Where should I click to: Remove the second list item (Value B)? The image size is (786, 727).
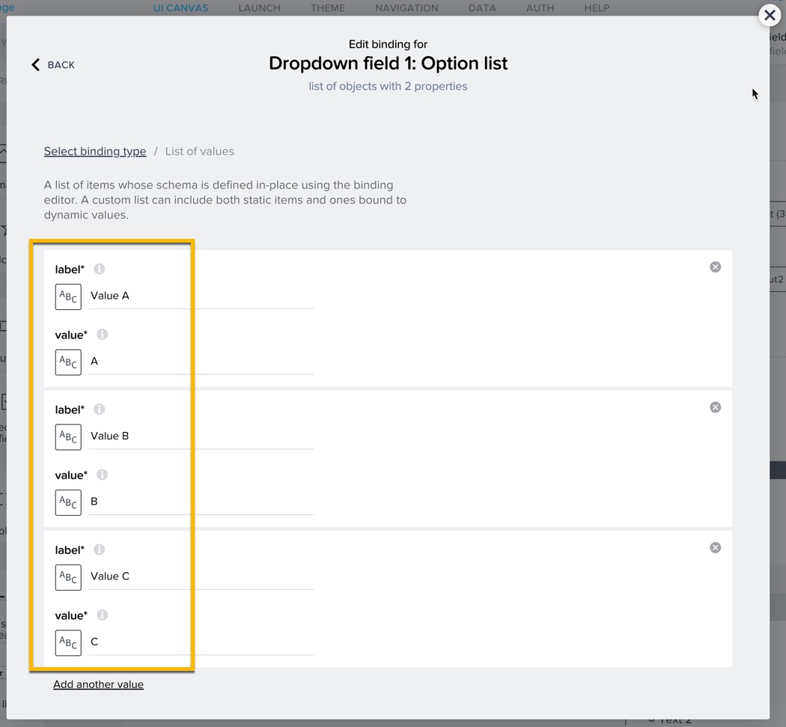pos(715,407)
